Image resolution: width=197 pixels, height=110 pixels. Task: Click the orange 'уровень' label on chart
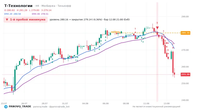[115, 32]
